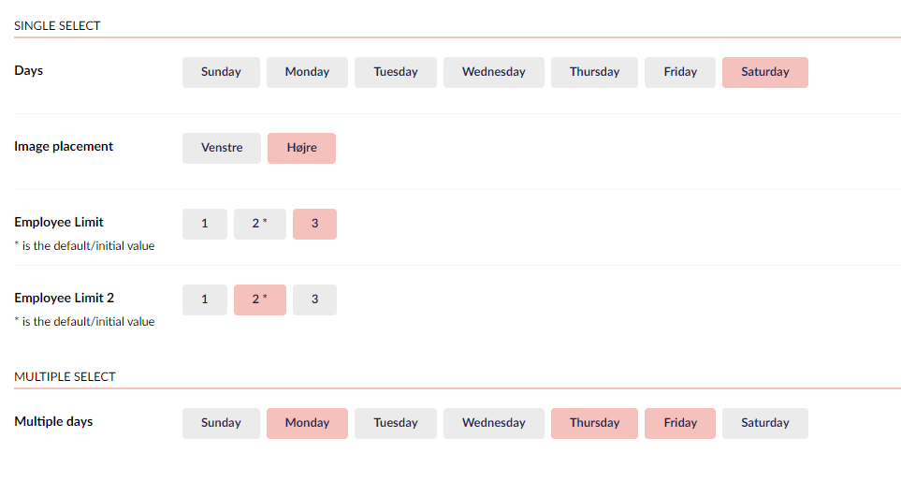Viewport: 901px width, 482px height.
Task: Choose Monday in single-select Days
Action: click(x=307, y=72)
